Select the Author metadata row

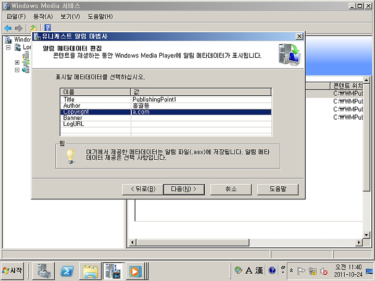(166, 106)
